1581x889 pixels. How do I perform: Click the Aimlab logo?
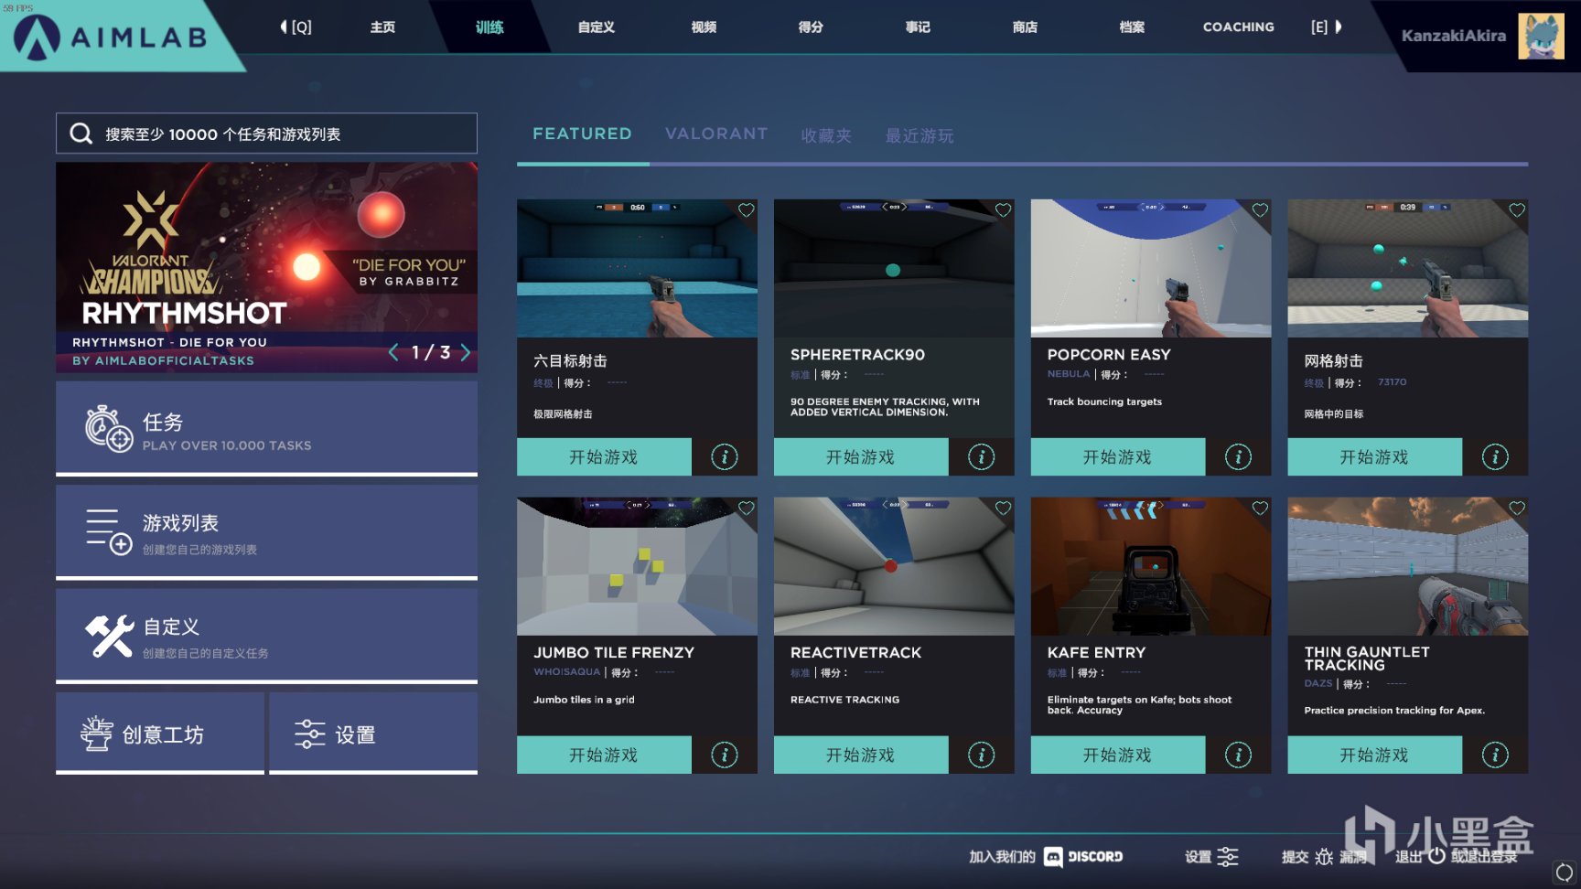click(110, 37)
